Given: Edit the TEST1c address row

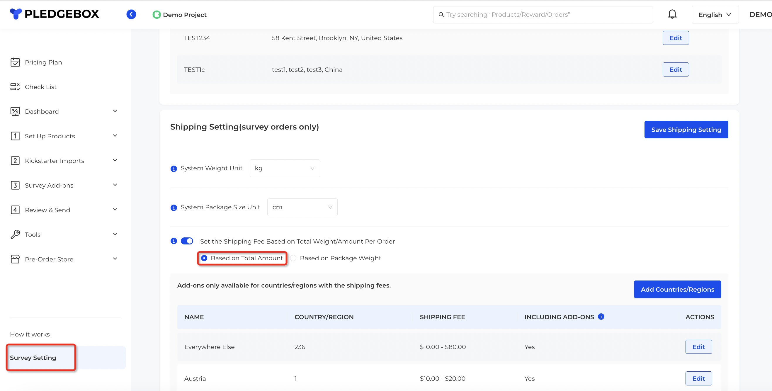Looking at the screenshot, I should [x=676, y=69].
